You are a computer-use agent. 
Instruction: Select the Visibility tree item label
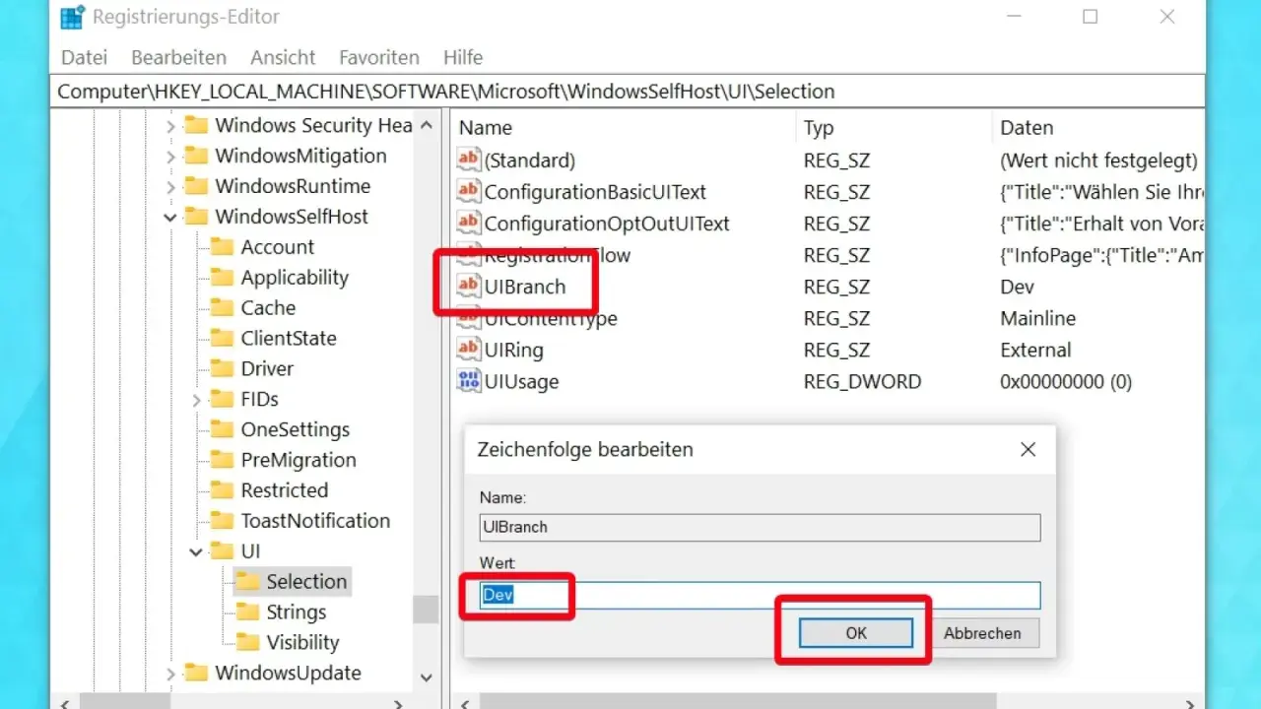(x=302, y=643)
